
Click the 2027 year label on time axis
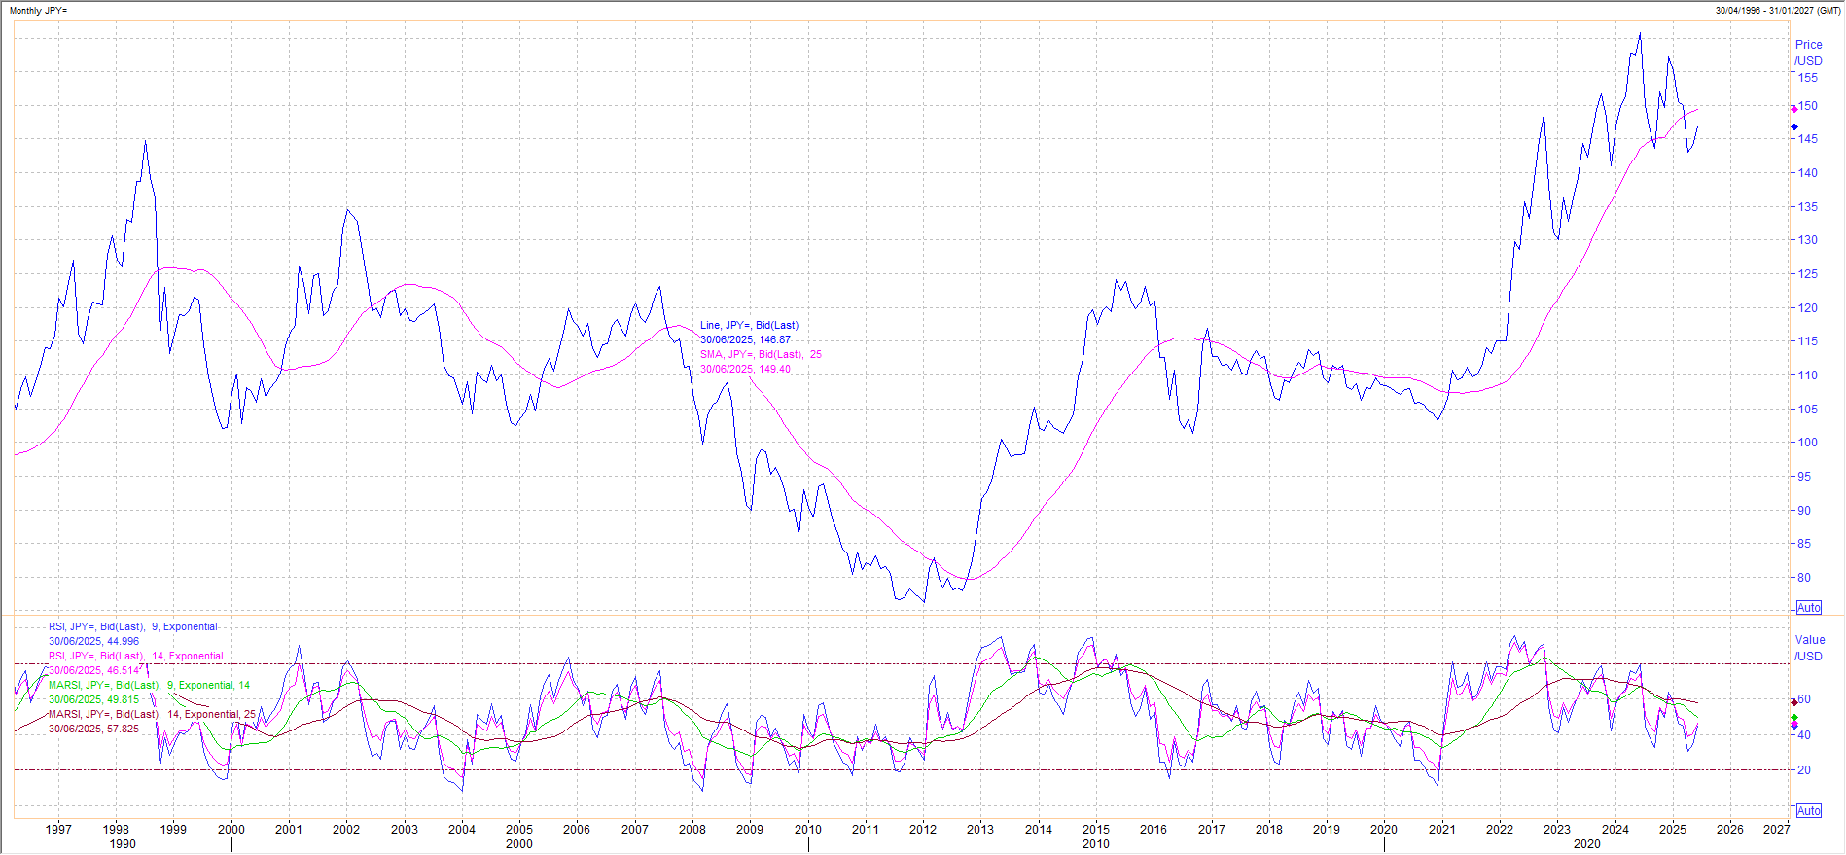[1777, 830]
